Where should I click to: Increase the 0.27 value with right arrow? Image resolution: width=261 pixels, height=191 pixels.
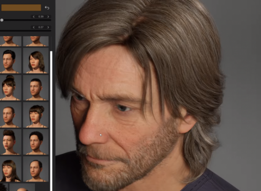(x=48, y=27)
